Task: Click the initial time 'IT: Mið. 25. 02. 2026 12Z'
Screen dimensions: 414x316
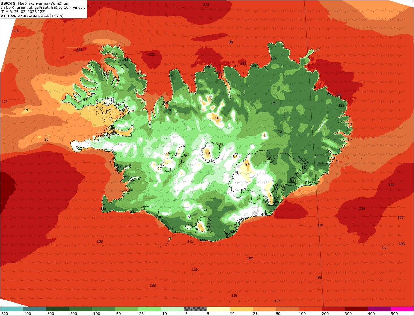Action: [x=23, y=11]
